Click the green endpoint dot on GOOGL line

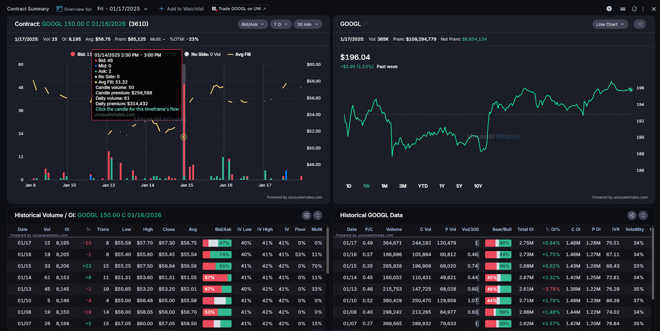631,90
